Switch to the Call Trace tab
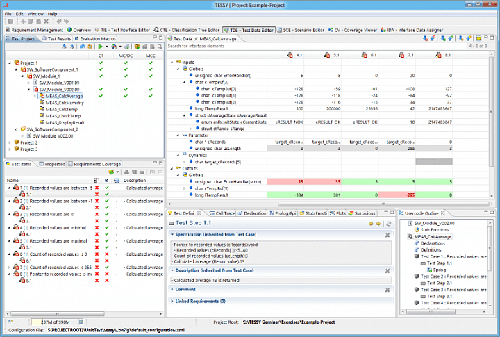Viewport: 500px width, 337px height. [x=225, y=213]
